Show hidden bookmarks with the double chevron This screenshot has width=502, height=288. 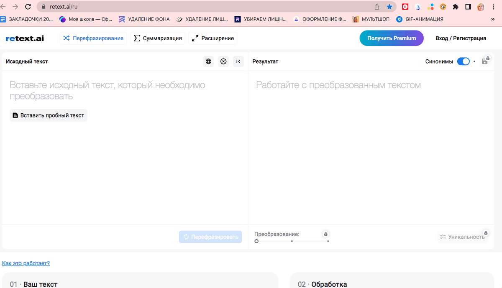pos(492,19)
